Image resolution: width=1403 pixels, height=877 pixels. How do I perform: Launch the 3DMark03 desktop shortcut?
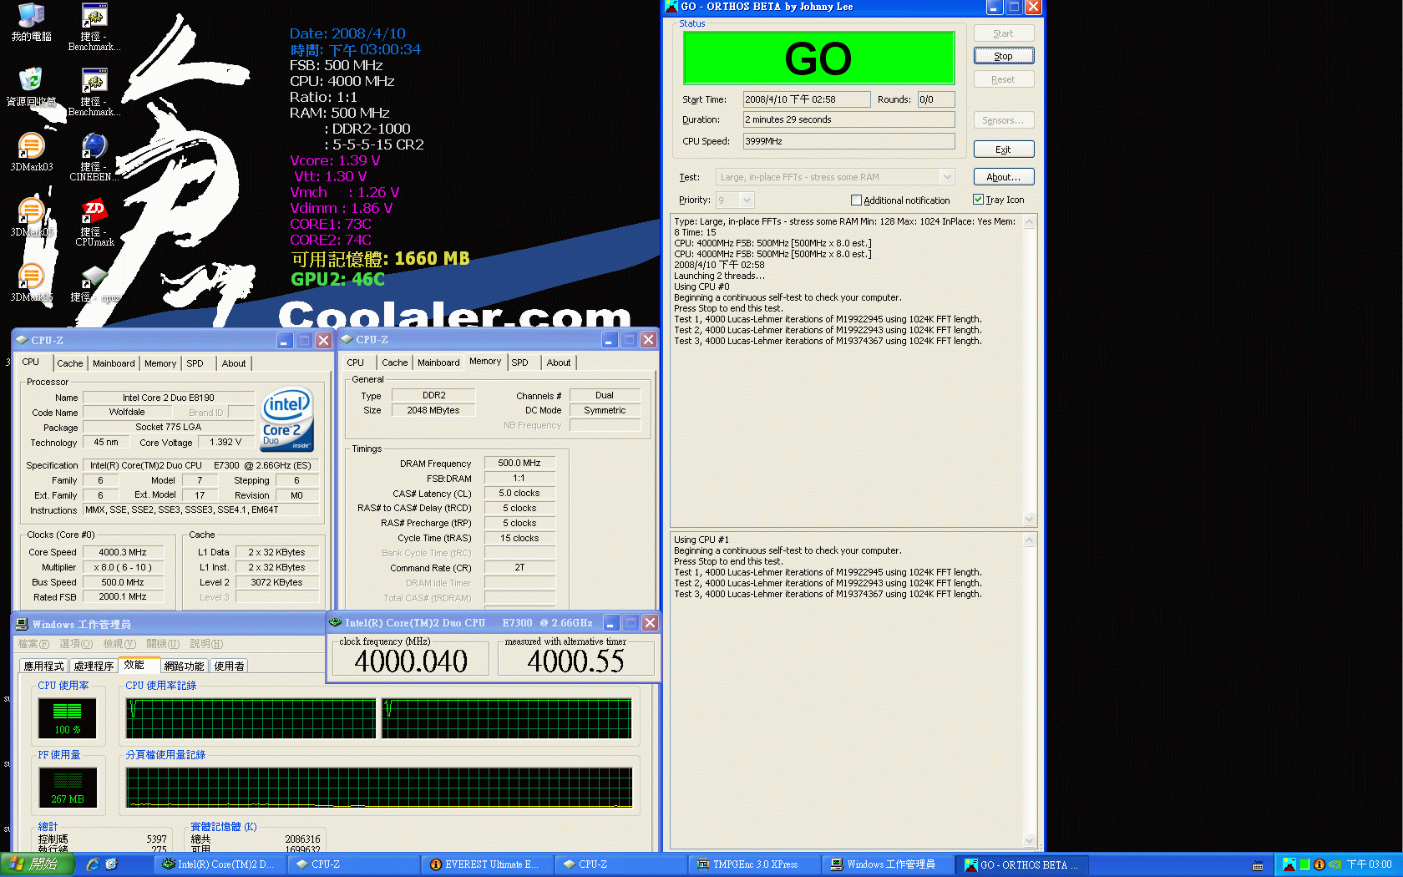pos(31,152)
